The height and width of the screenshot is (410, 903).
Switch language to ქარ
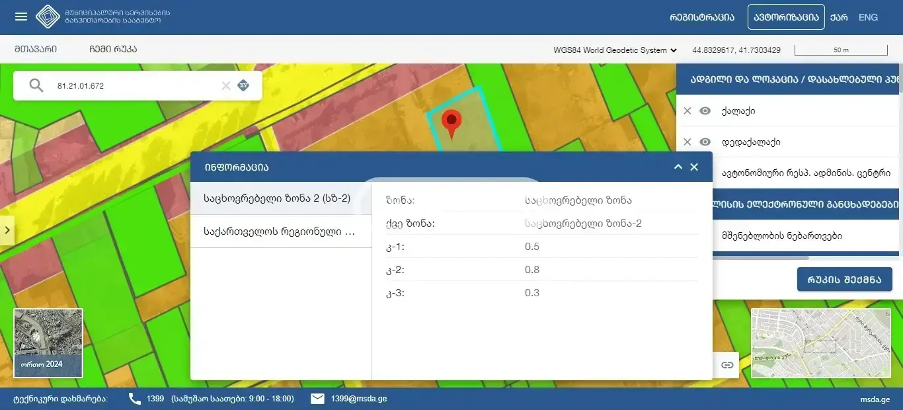tap(839, 17)
